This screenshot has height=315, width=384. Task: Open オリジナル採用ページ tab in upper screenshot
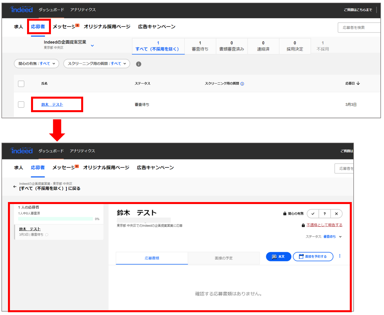point(107,26)
